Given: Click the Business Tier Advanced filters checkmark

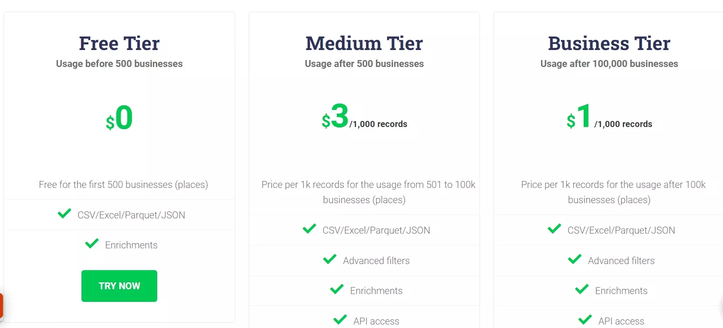Looking at the screenshot, I should click(574, 259).
